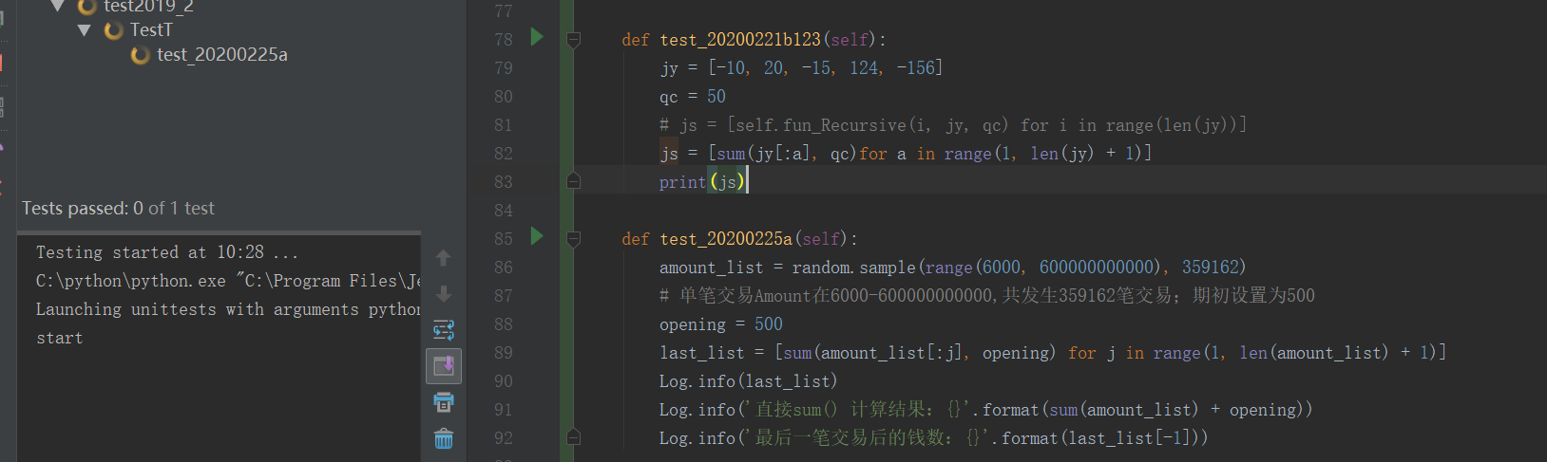Click line number 84 in the gutter
The height and width of the screenshot is (462, 1547).
504,211
